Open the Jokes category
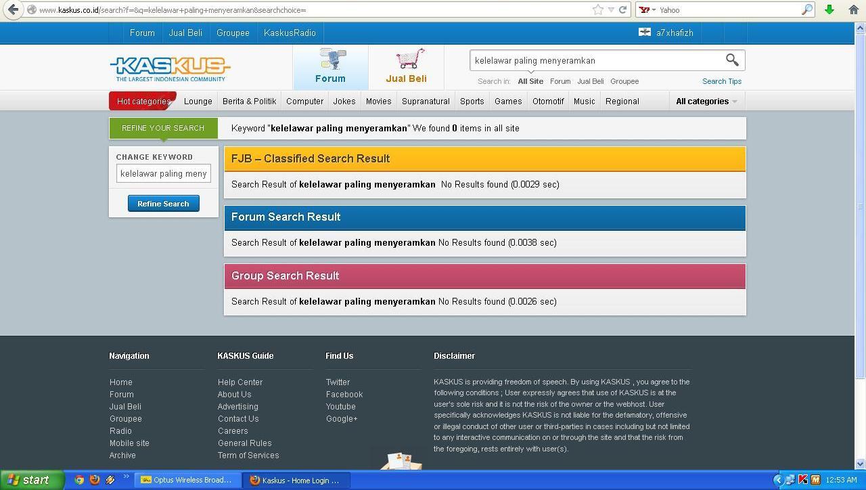 click(x=344, y=101)
